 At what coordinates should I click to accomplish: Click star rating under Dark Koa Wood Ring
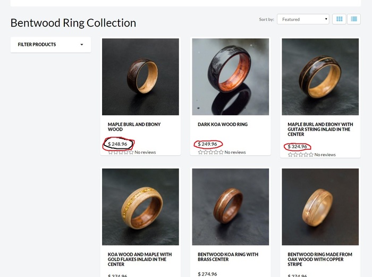(x=210, y=153)
